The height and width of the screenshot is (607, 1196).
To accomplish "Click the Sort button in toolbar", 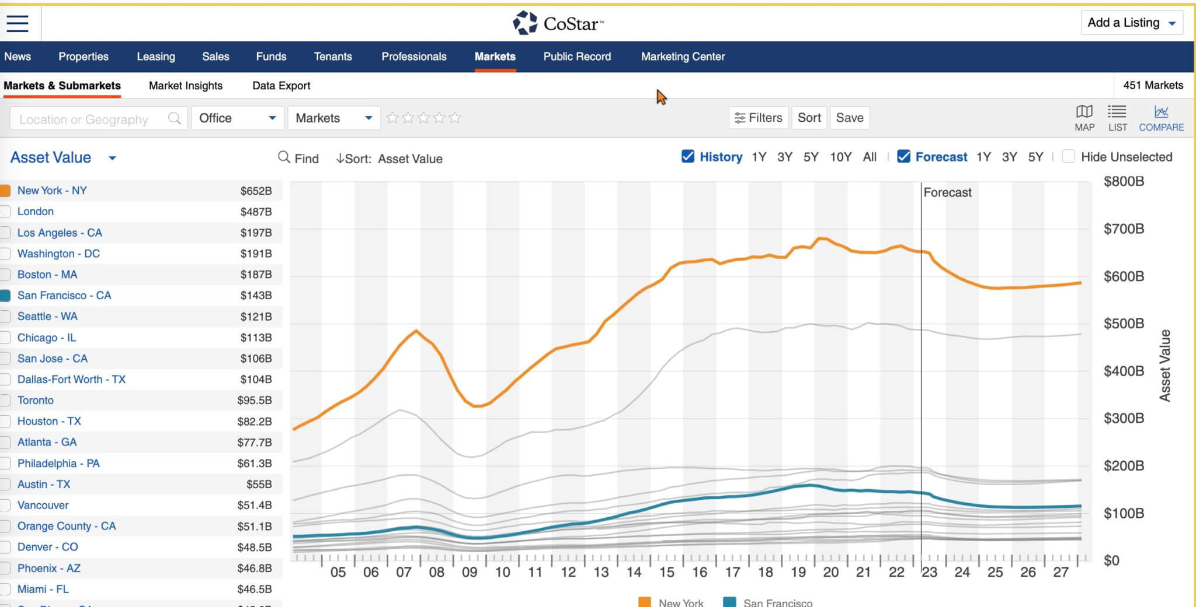I will pos(809,118).
